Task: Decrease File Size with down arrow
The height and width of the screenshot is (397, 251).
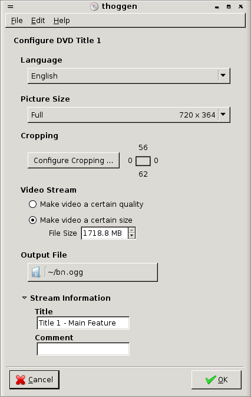Action: pos(131,236)
